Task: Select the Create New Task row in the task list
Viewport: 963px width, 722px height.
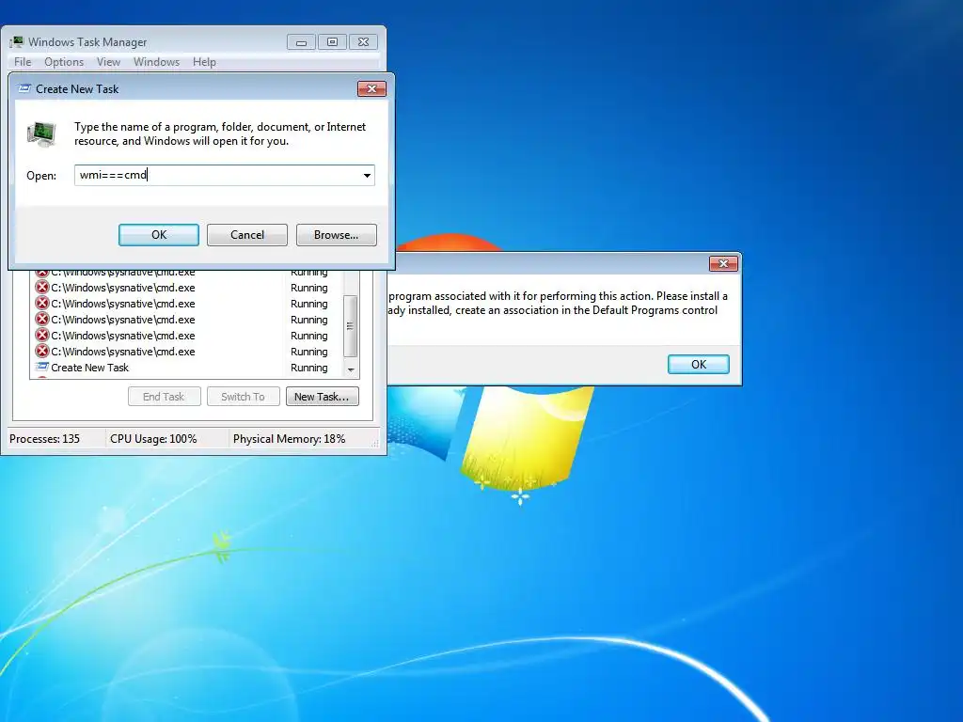Action: point(185,368)
